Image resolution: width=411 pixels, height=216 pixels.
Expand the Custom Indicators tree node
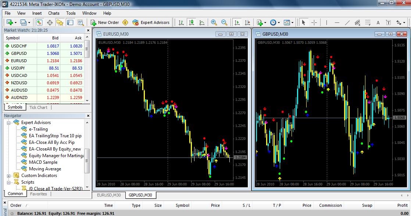(9, 176)
